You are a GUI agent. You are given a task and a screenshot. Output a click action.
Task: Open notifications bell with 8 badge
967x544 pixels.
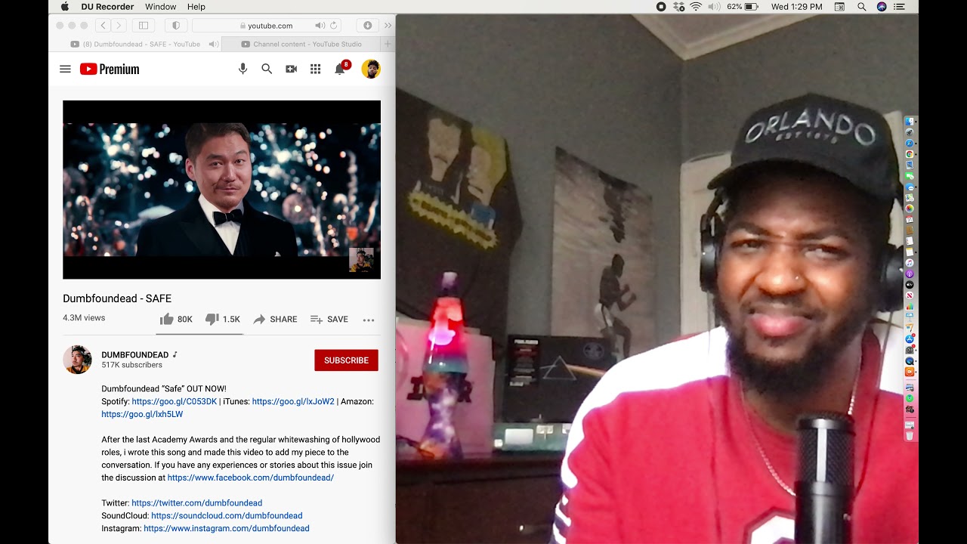click(341, 68)
